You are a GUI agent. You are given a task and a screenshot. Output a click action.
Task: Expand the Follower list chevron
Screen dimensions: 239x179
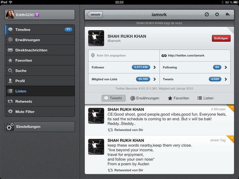(x=155, y=67)
